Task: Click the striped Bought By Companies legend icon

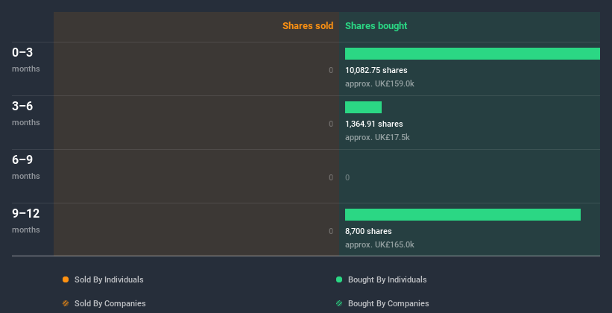Action: tap(339, 303)
